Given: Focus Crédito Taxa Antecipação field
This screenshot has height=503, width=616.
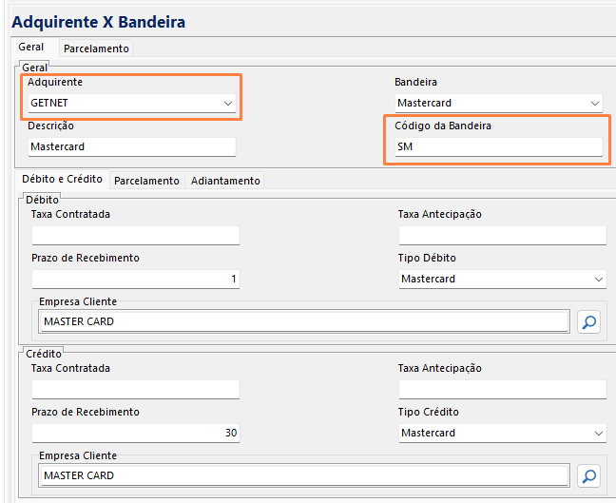Looking at the screenshot, I should (x=502, y=390).
